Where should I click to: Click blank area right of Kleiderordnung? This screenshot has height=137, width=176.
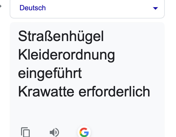tap(139, 55)
